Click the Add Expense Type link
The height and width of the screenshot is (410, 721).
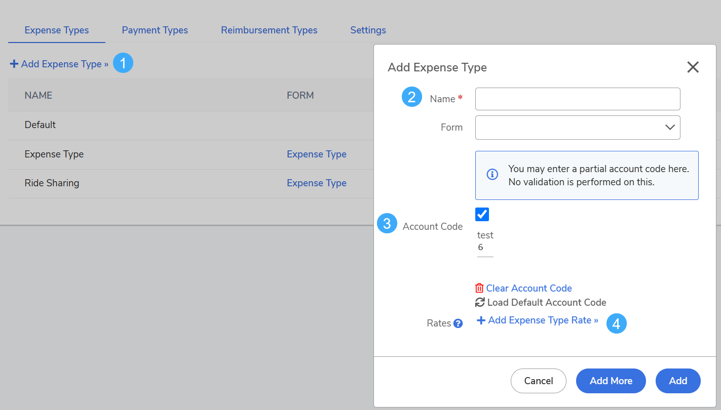click(x=59, y=64)
